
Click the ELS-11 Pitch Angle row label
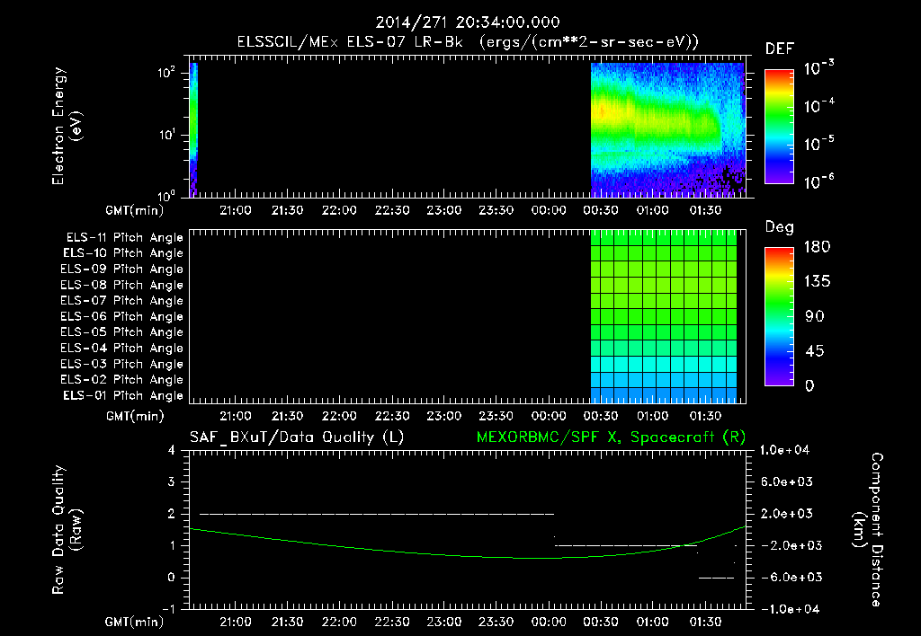point(124,238)
